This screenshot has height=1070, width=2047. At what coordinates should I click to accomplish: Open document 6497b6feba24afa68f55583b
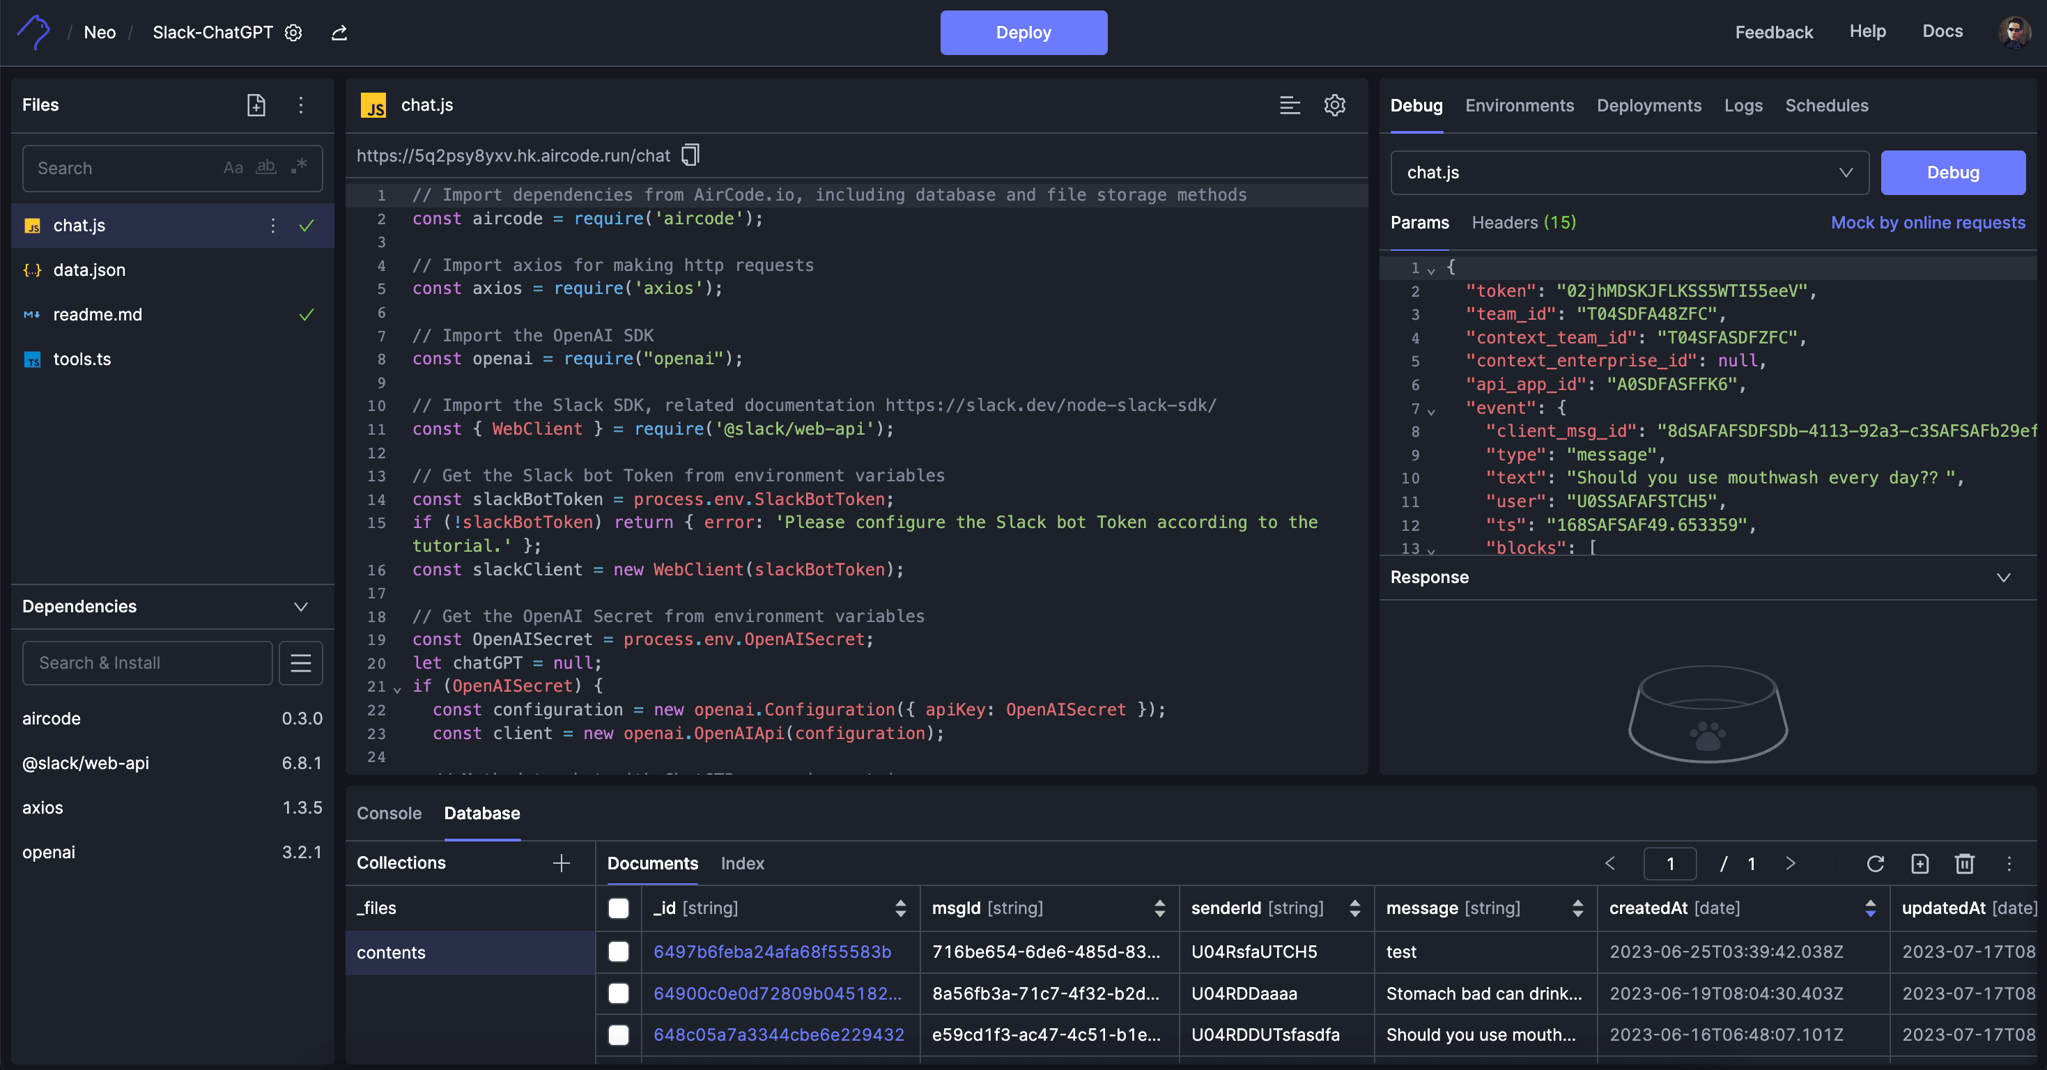pyautogui.click(x=773, y=952)
